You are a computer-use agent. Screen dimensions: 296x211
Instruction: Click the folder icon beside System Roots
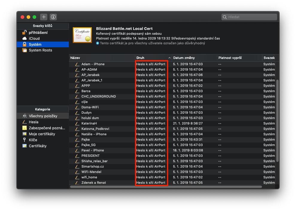(x=25, y=50)
